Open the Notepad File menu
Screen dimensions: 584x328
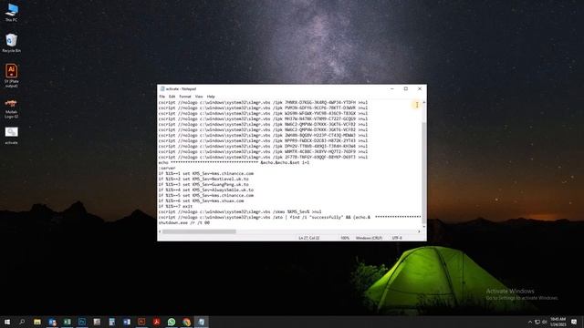coord(162,97)
